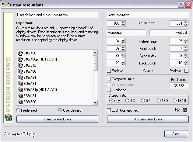Viewport: 193px width, 142px height.
Task: Increase the horizontal active pixels spinner
Action: pyautogui.click(x=123, y=22)
